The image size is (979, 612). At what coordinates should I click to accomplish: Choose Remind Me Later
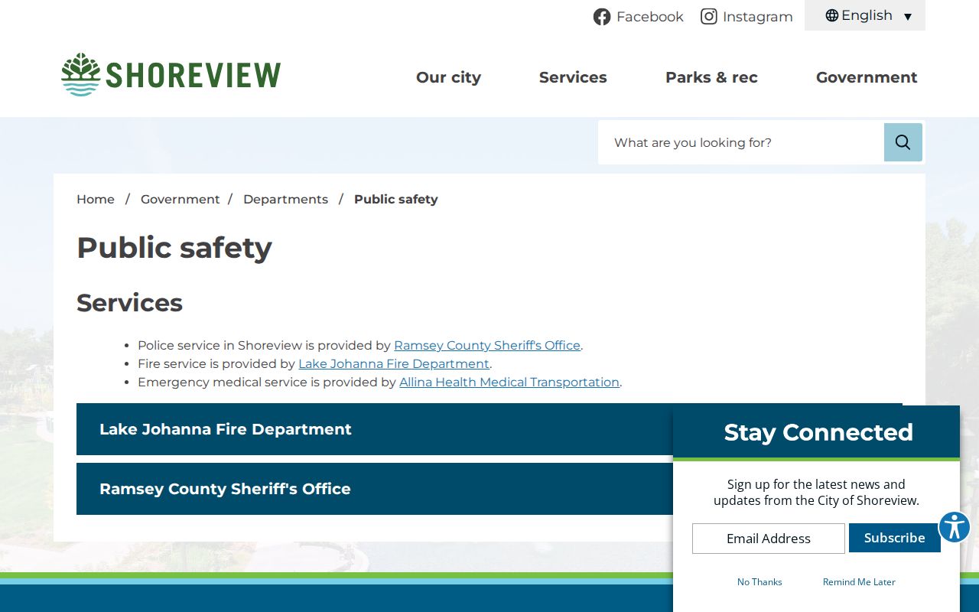tap(859, 582)
